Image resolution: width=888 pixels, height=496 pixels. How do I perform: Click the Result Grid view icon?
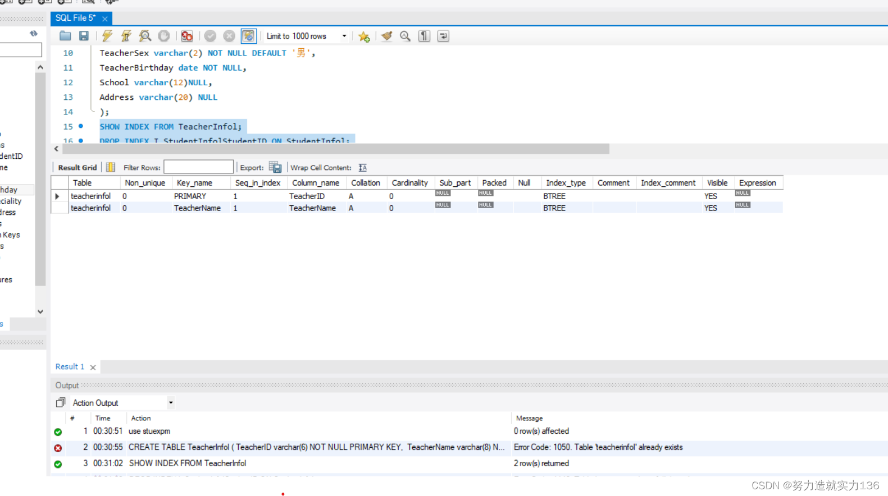(x=111, y=167)
